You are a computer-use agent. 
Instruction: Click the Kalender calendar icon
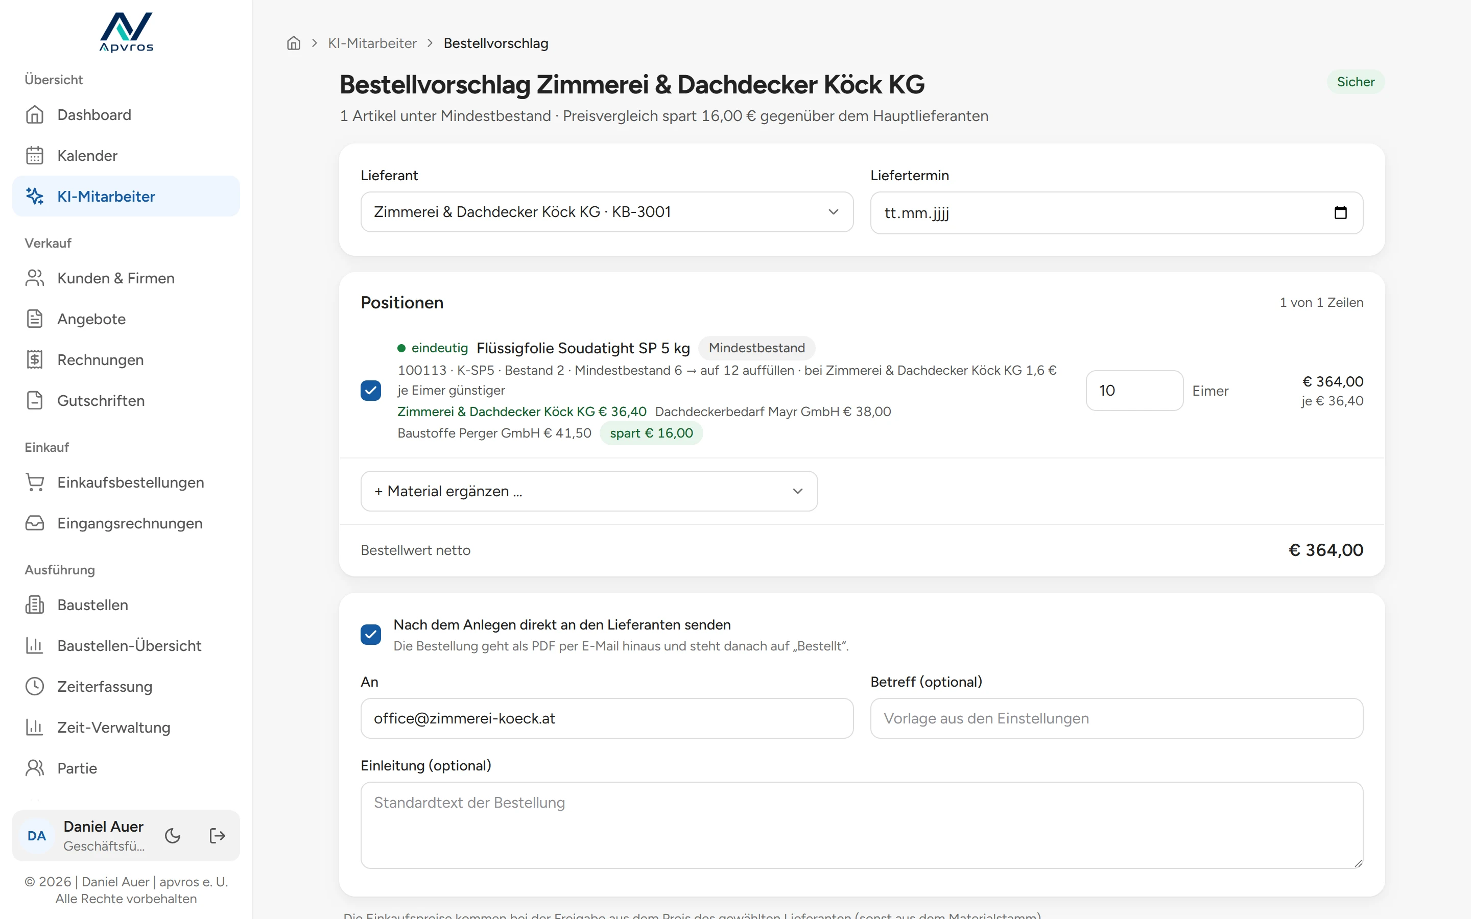tap(35, 156)
